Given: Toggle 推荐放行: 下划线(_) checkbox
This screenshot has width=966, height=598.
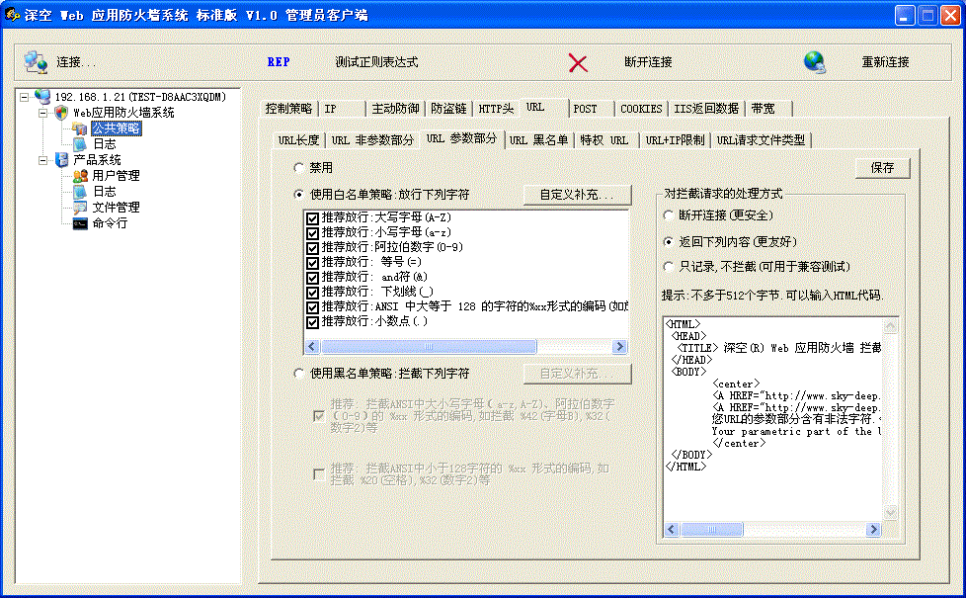Looking at the screenshot, I should (x=312, y=293).
